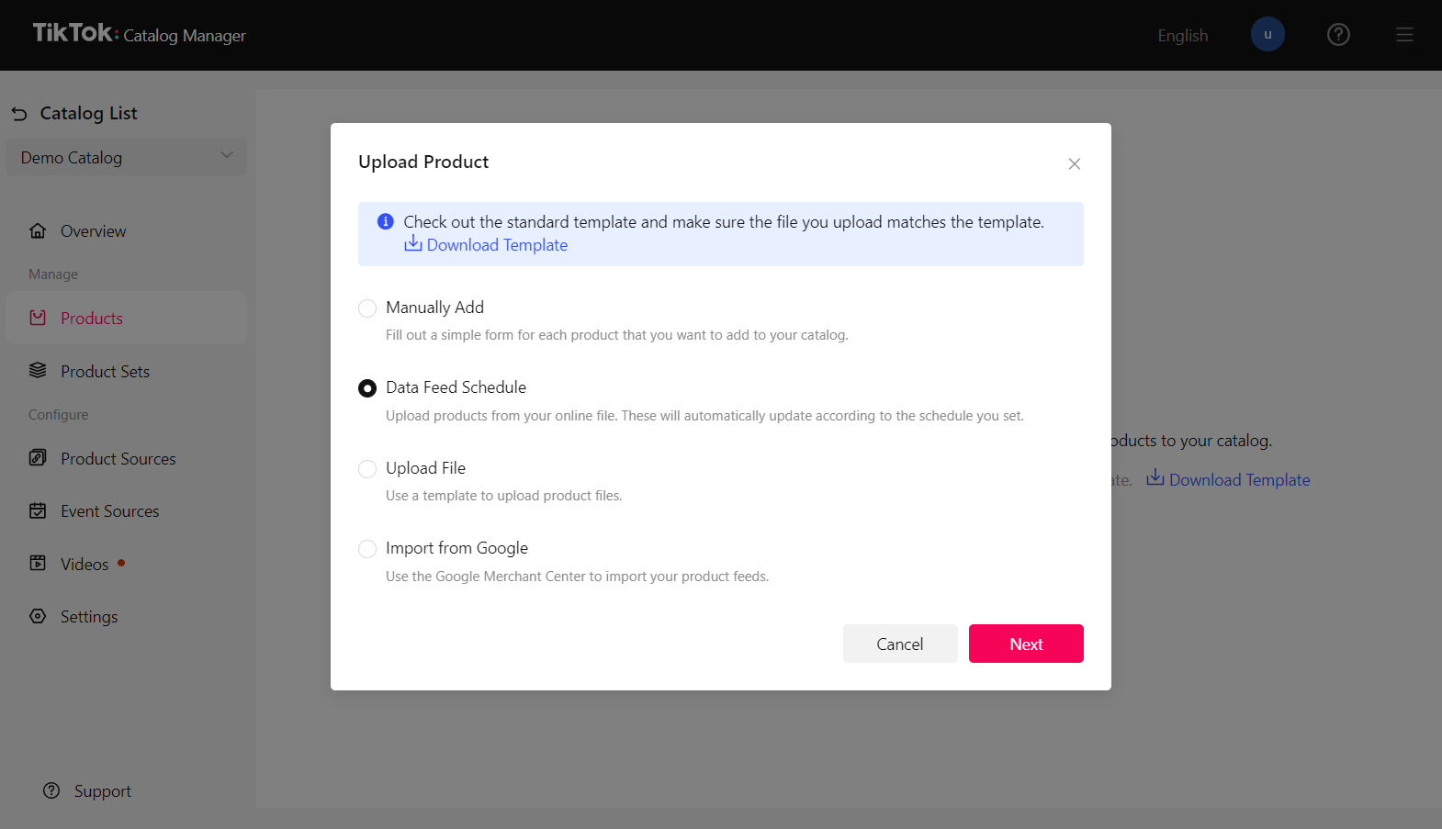The image size is (1442, 829).
Task: Click the Event Sources calendar icon
Action: 38,510
